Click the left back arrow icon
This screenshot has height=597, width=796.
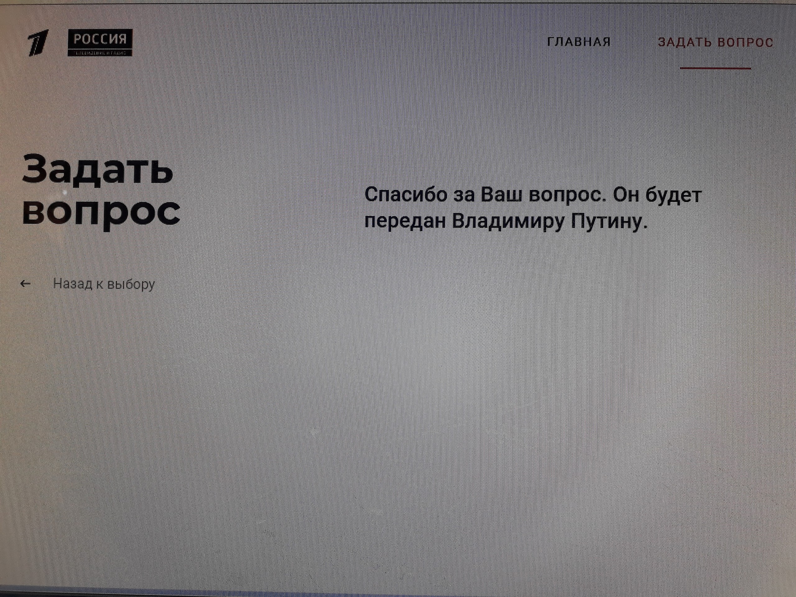[25, 284]
